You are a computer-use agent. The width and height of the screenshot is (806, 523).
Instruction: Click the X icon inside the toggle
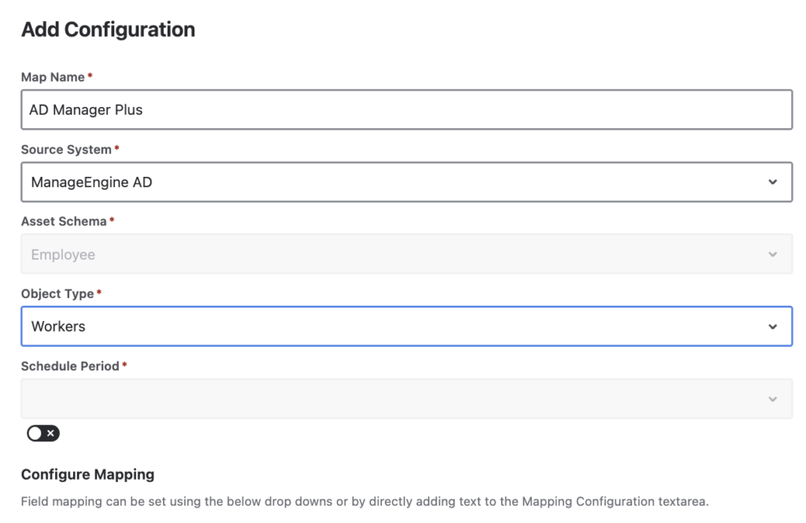tap(50, 433)
